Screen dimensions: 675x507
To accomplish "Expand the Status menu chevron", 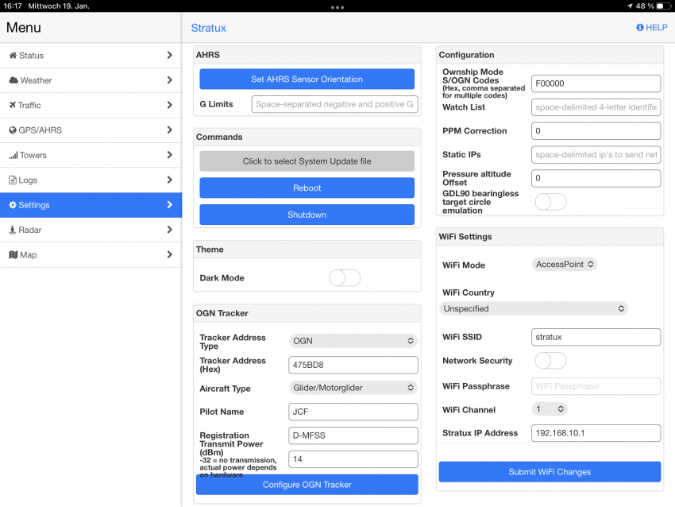I will coord(170,55).
